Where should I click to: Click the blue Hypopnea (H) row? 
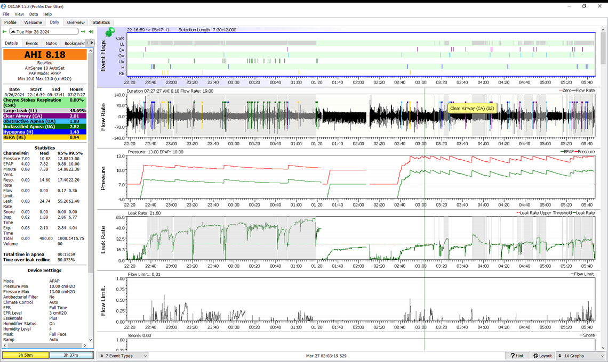pos(45,132)
